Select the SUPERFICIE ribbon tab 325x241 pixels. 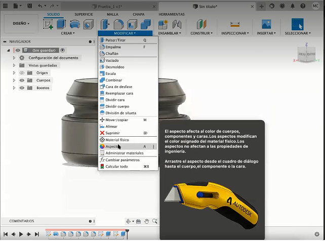pos(84,14)
